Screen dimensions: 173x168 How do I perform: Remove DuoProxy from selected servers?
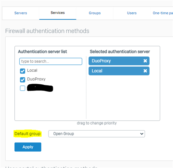click(x=145, y=61)
